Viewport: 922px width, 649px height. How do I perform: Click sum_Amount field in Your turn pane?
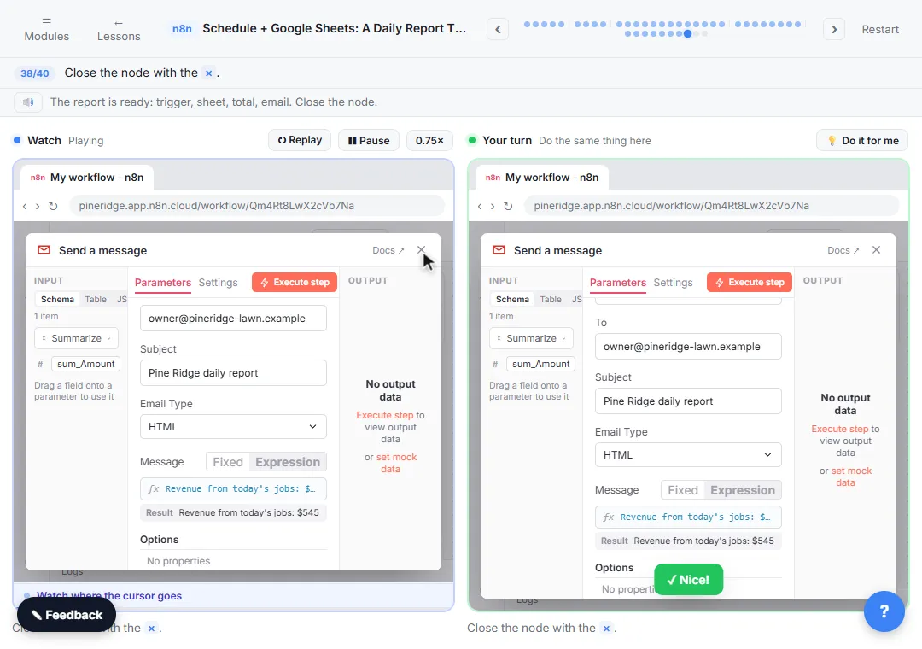point(540,364)
